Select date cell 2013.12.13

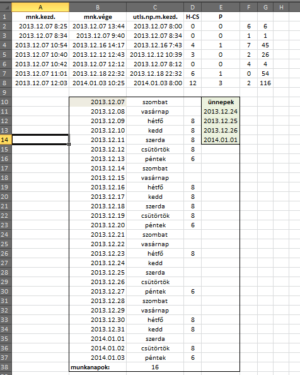98,159
